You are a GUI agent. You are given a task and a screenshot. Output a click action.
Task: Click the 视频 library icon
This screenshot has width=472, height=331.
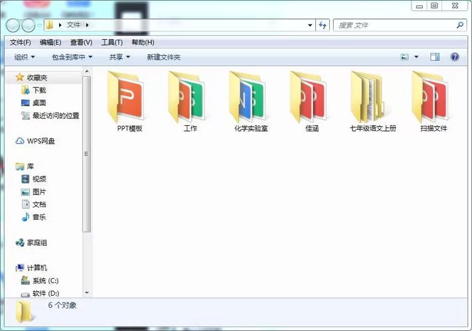pos(26,179)
